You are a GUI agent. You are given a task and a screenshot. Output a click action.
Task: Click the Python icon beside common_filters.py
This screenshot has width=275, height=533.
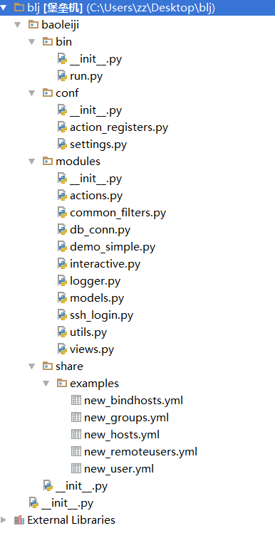coord(62,213)
